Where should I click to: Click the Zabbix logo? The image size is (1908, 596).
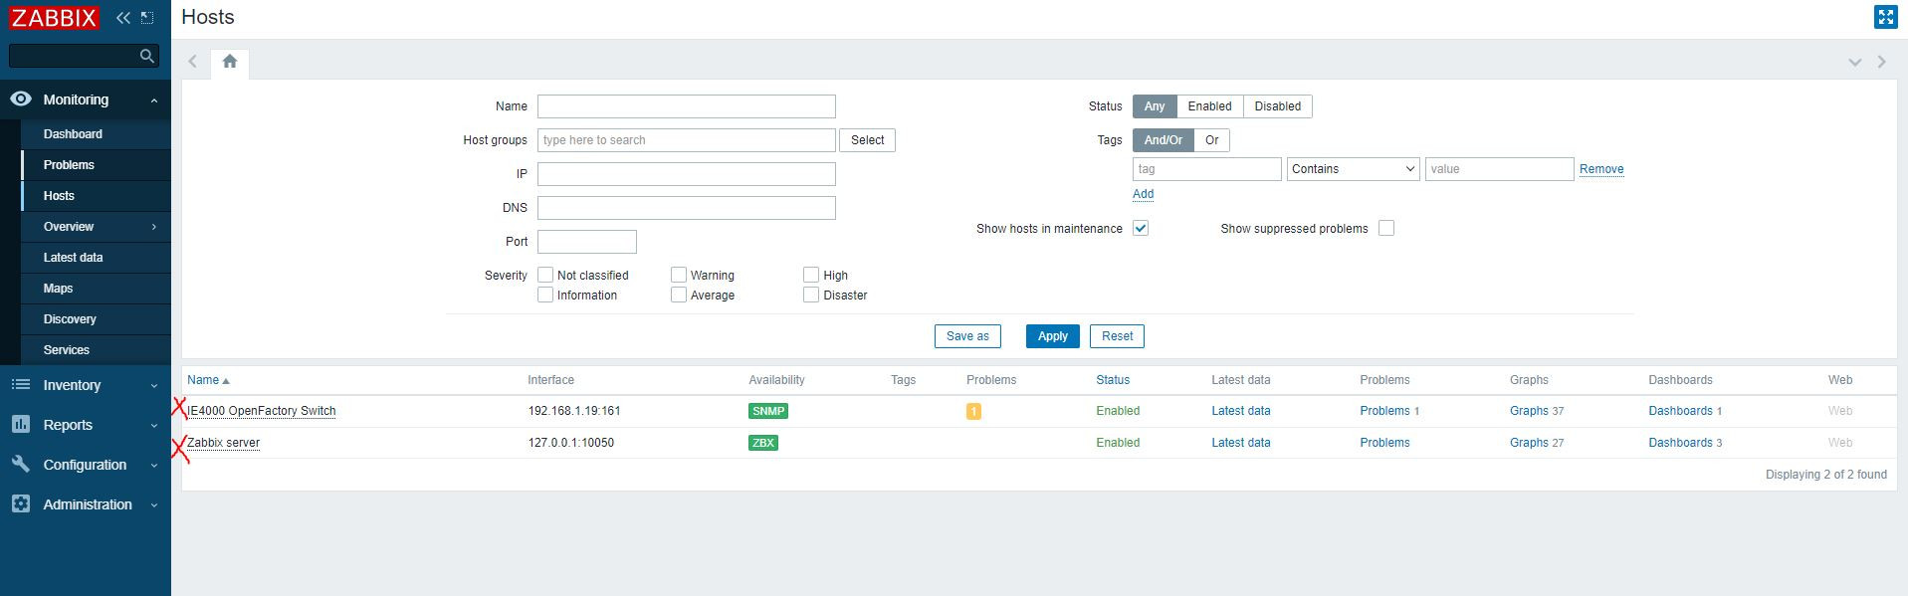point(54,18)
